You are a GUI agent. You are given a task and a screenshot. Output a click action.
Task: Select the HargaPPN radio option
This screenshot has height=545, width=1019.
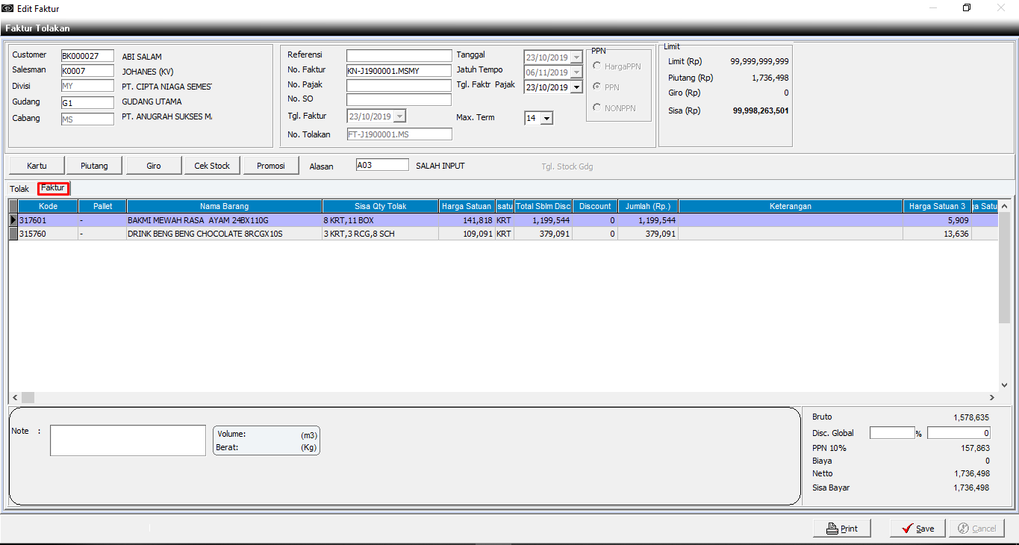pyautogui.click(x=597, y=66)
